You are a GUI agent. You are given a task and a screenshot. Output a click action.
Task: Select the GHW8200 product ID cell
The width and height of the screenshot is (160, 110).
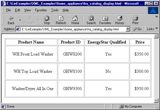tap(71, 54)
